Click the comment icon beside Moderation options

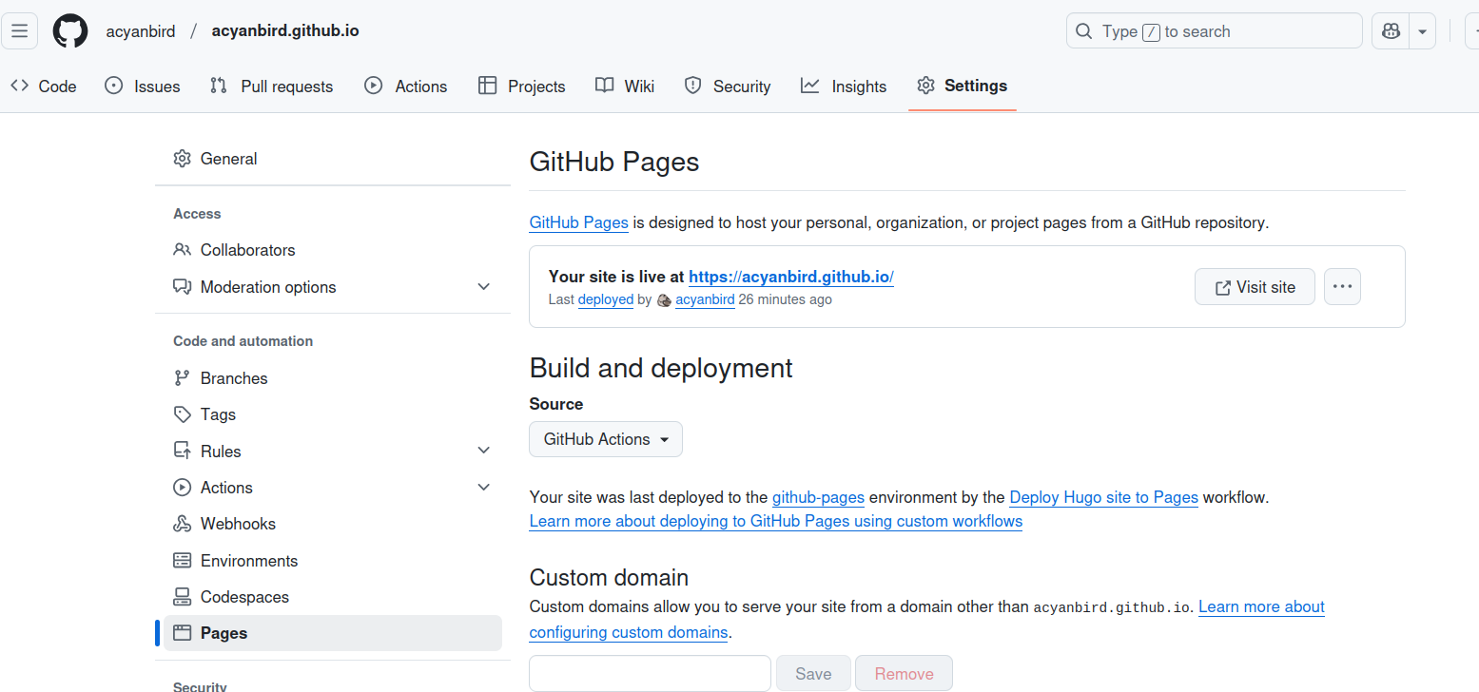coord(182,287)
